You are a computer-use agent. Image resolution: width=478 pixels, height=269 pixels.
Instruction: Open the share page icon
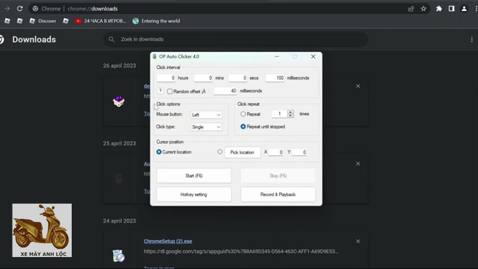[x=411, y=9]
